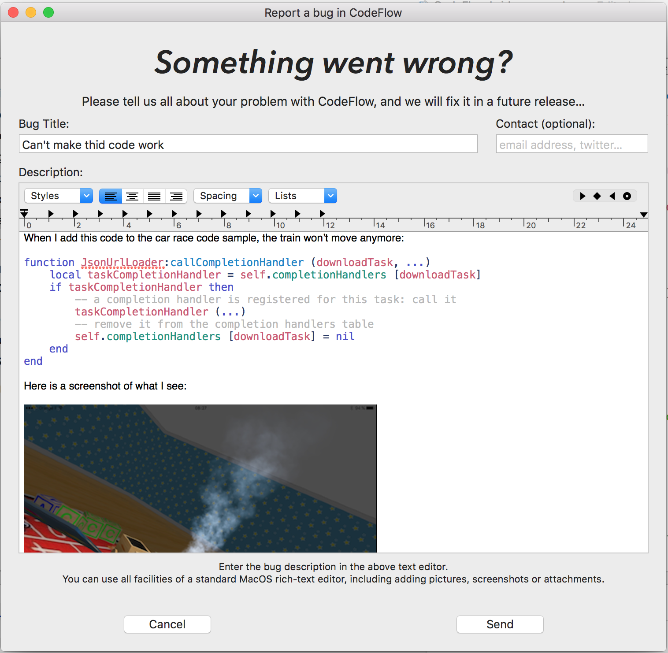Click the 'taskCompletionHandler (...)' call line

[160, 312]
